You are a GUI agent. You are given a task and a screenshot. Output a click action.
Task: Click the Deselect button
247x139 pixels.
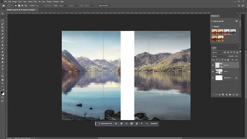tap(154, 124)
